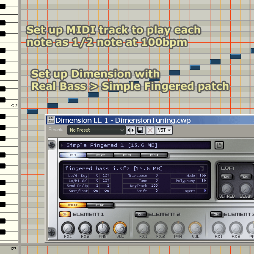The width and height of the screenshot is (254, 254).
Task: Expand the Simple Fingered 1 program selector
Action: (63, 146)
